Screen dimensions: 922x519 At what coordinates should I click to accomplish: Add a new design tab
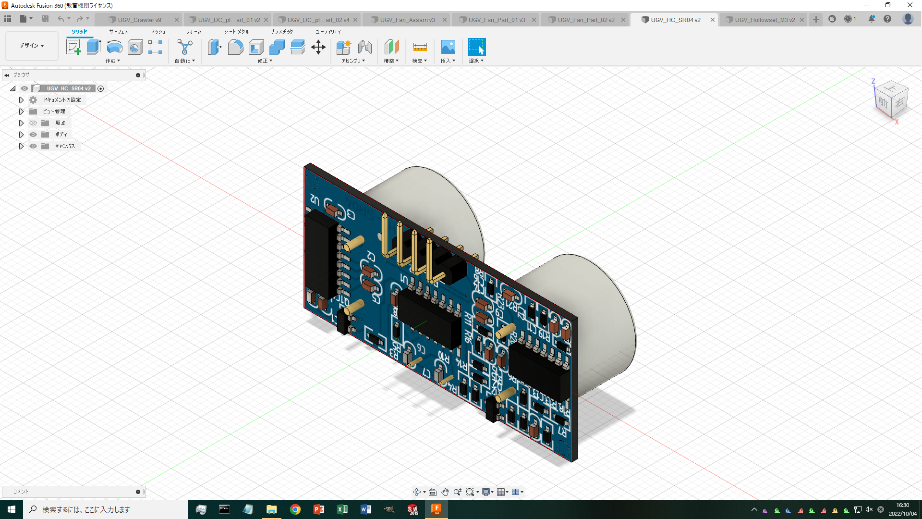point(816,19)
